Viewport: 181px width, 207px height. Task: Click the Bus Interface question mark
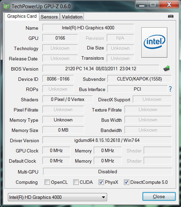click(170, 89)
